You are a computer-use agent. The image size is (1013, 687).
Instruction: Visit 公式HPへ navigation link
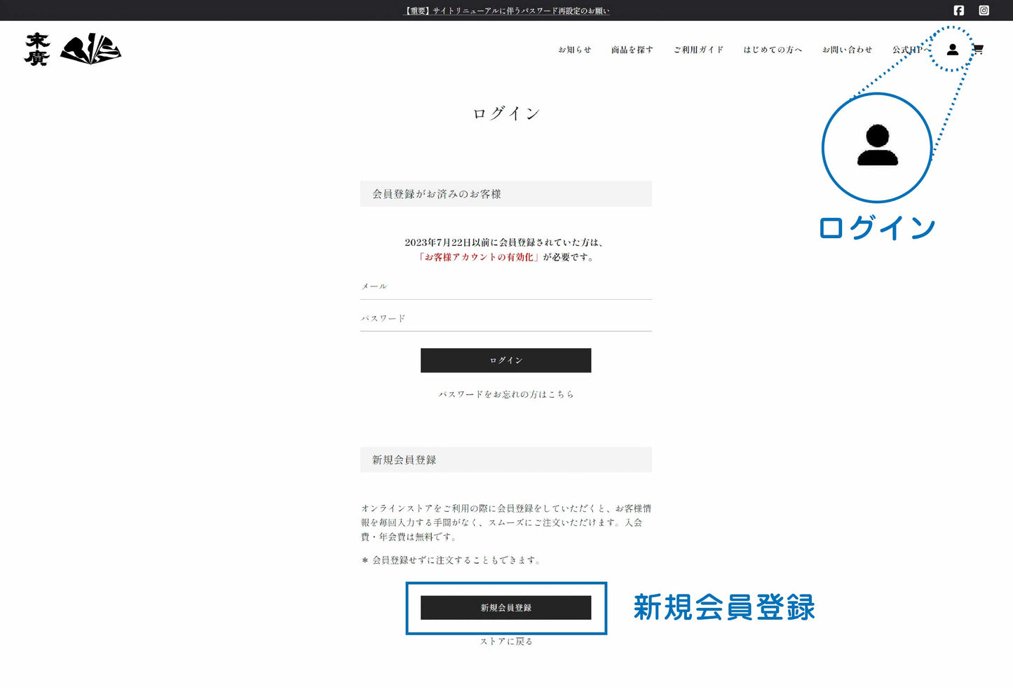pos(909,50)
